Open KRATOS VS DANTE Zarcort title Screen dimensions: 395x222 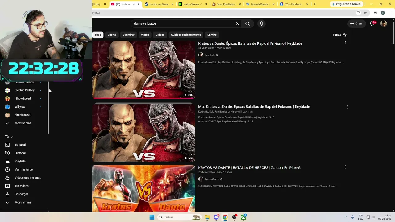click(x=249, y=168)
